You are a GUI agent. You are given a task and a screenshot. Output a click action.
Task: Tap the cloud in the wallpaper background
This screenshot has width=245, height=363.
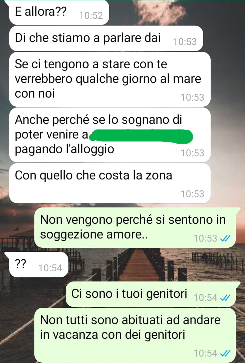click(x=159, y=12)
